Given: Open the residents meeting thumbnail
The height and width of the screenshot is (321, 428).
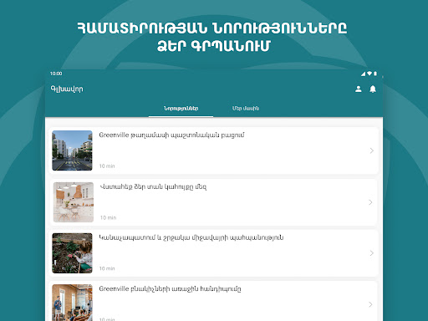Looking at the screenshot, I should click(72, 303).
